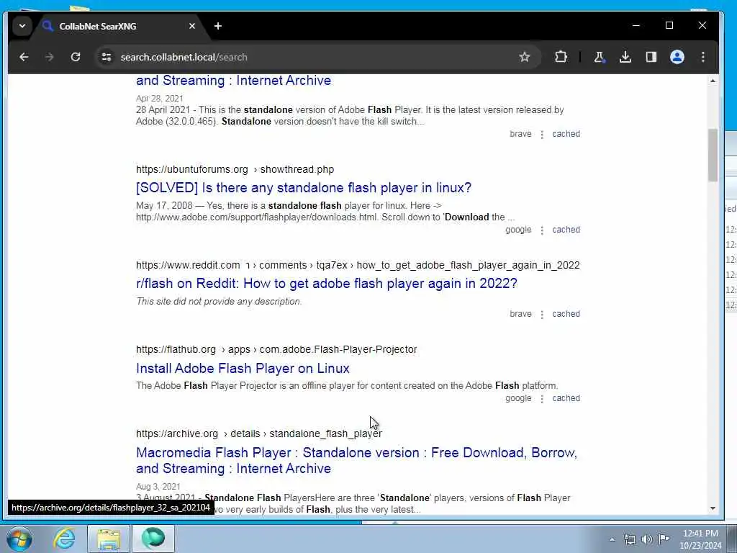Open the volume speaker tray icon
Screen dimensions: 737x553
647,539
